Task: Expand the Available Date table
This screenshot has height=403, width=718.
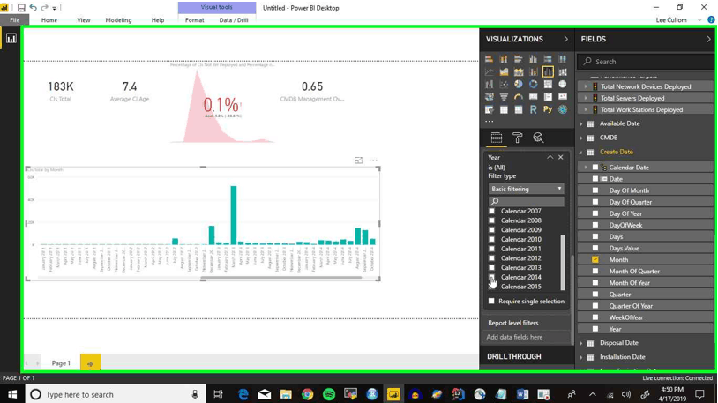Action: pyautogui.click(x=581, y=123)
